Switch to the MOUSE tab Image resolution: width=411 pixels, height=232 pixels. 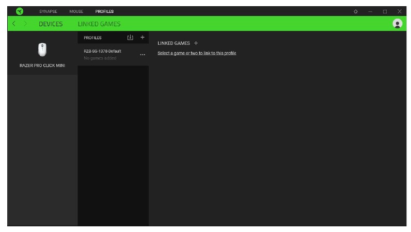tap(76, 11)
